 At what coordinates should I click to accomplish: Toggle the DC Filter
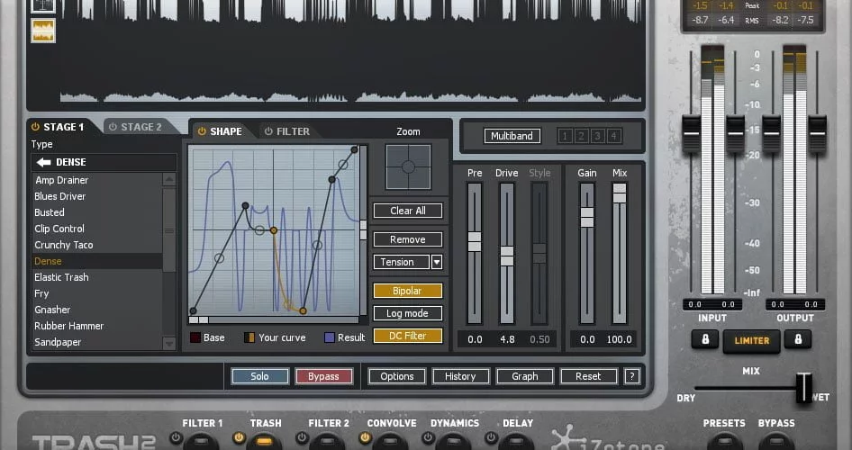click(408, 336)
